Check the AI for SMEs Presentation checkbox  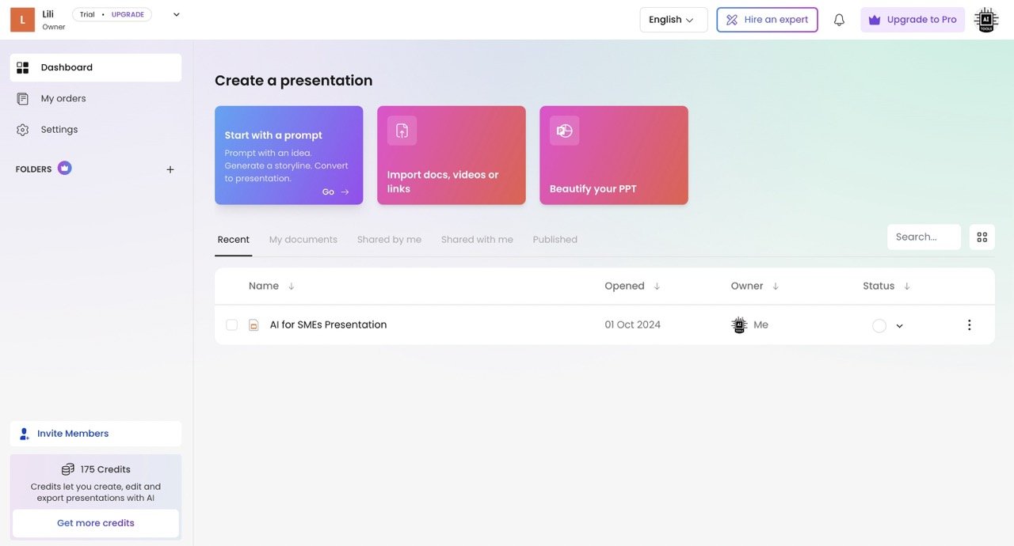(x=231, y=325)
